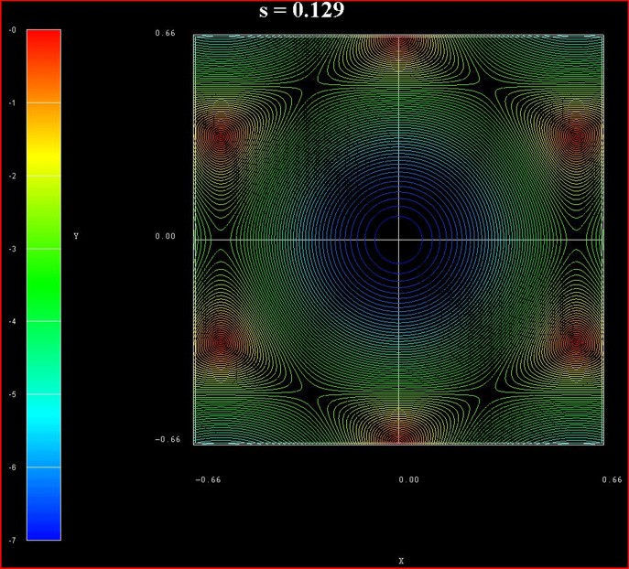Click the colorbar tick label "-3"
Viewport: 629px width, 569px height.
click(12, 249)
